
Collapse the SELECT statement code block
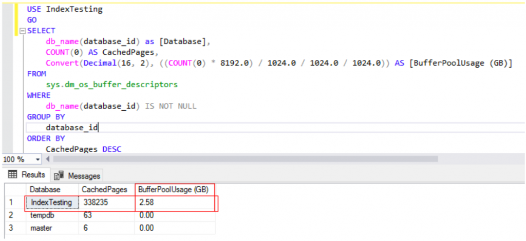click(22, 31)
